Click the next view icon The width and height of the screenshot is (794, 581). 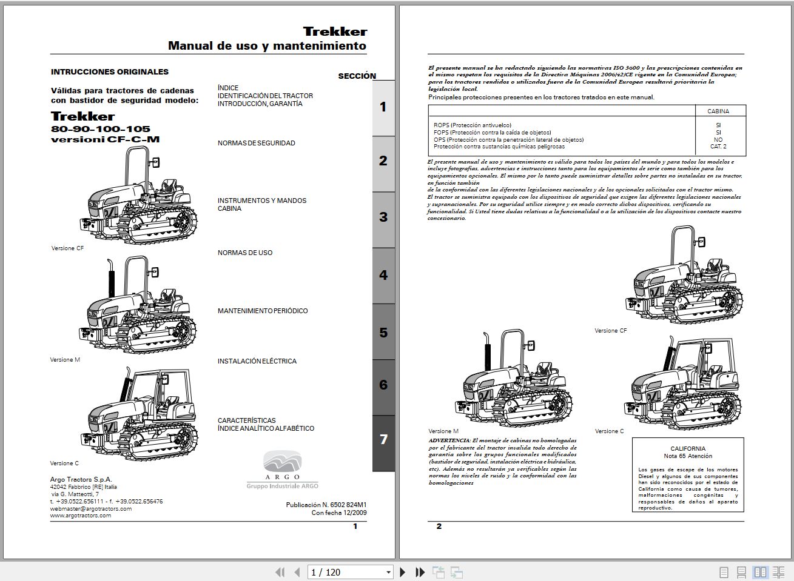point(457,572)
